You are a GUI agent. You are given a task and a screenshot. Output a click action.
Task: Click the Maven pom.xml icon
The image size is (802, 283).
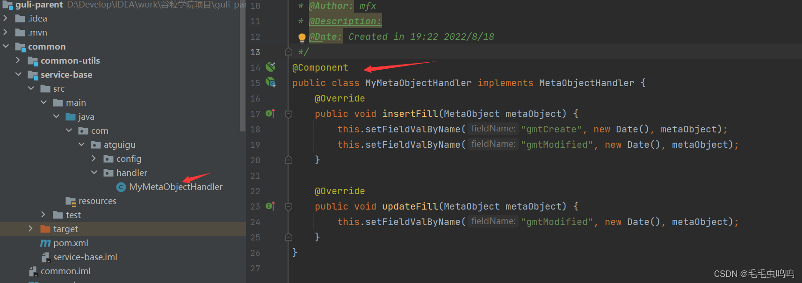click(x=45, y=243)
